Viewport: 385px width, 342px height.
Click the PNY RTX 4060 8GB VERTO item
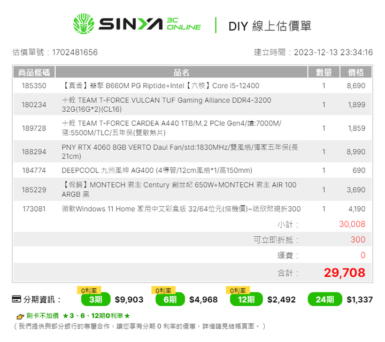coord(180,152)
